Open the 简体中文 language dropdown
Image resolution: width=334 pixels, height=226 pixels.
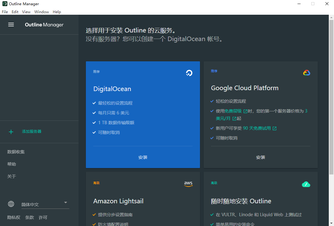coord(45,204)
